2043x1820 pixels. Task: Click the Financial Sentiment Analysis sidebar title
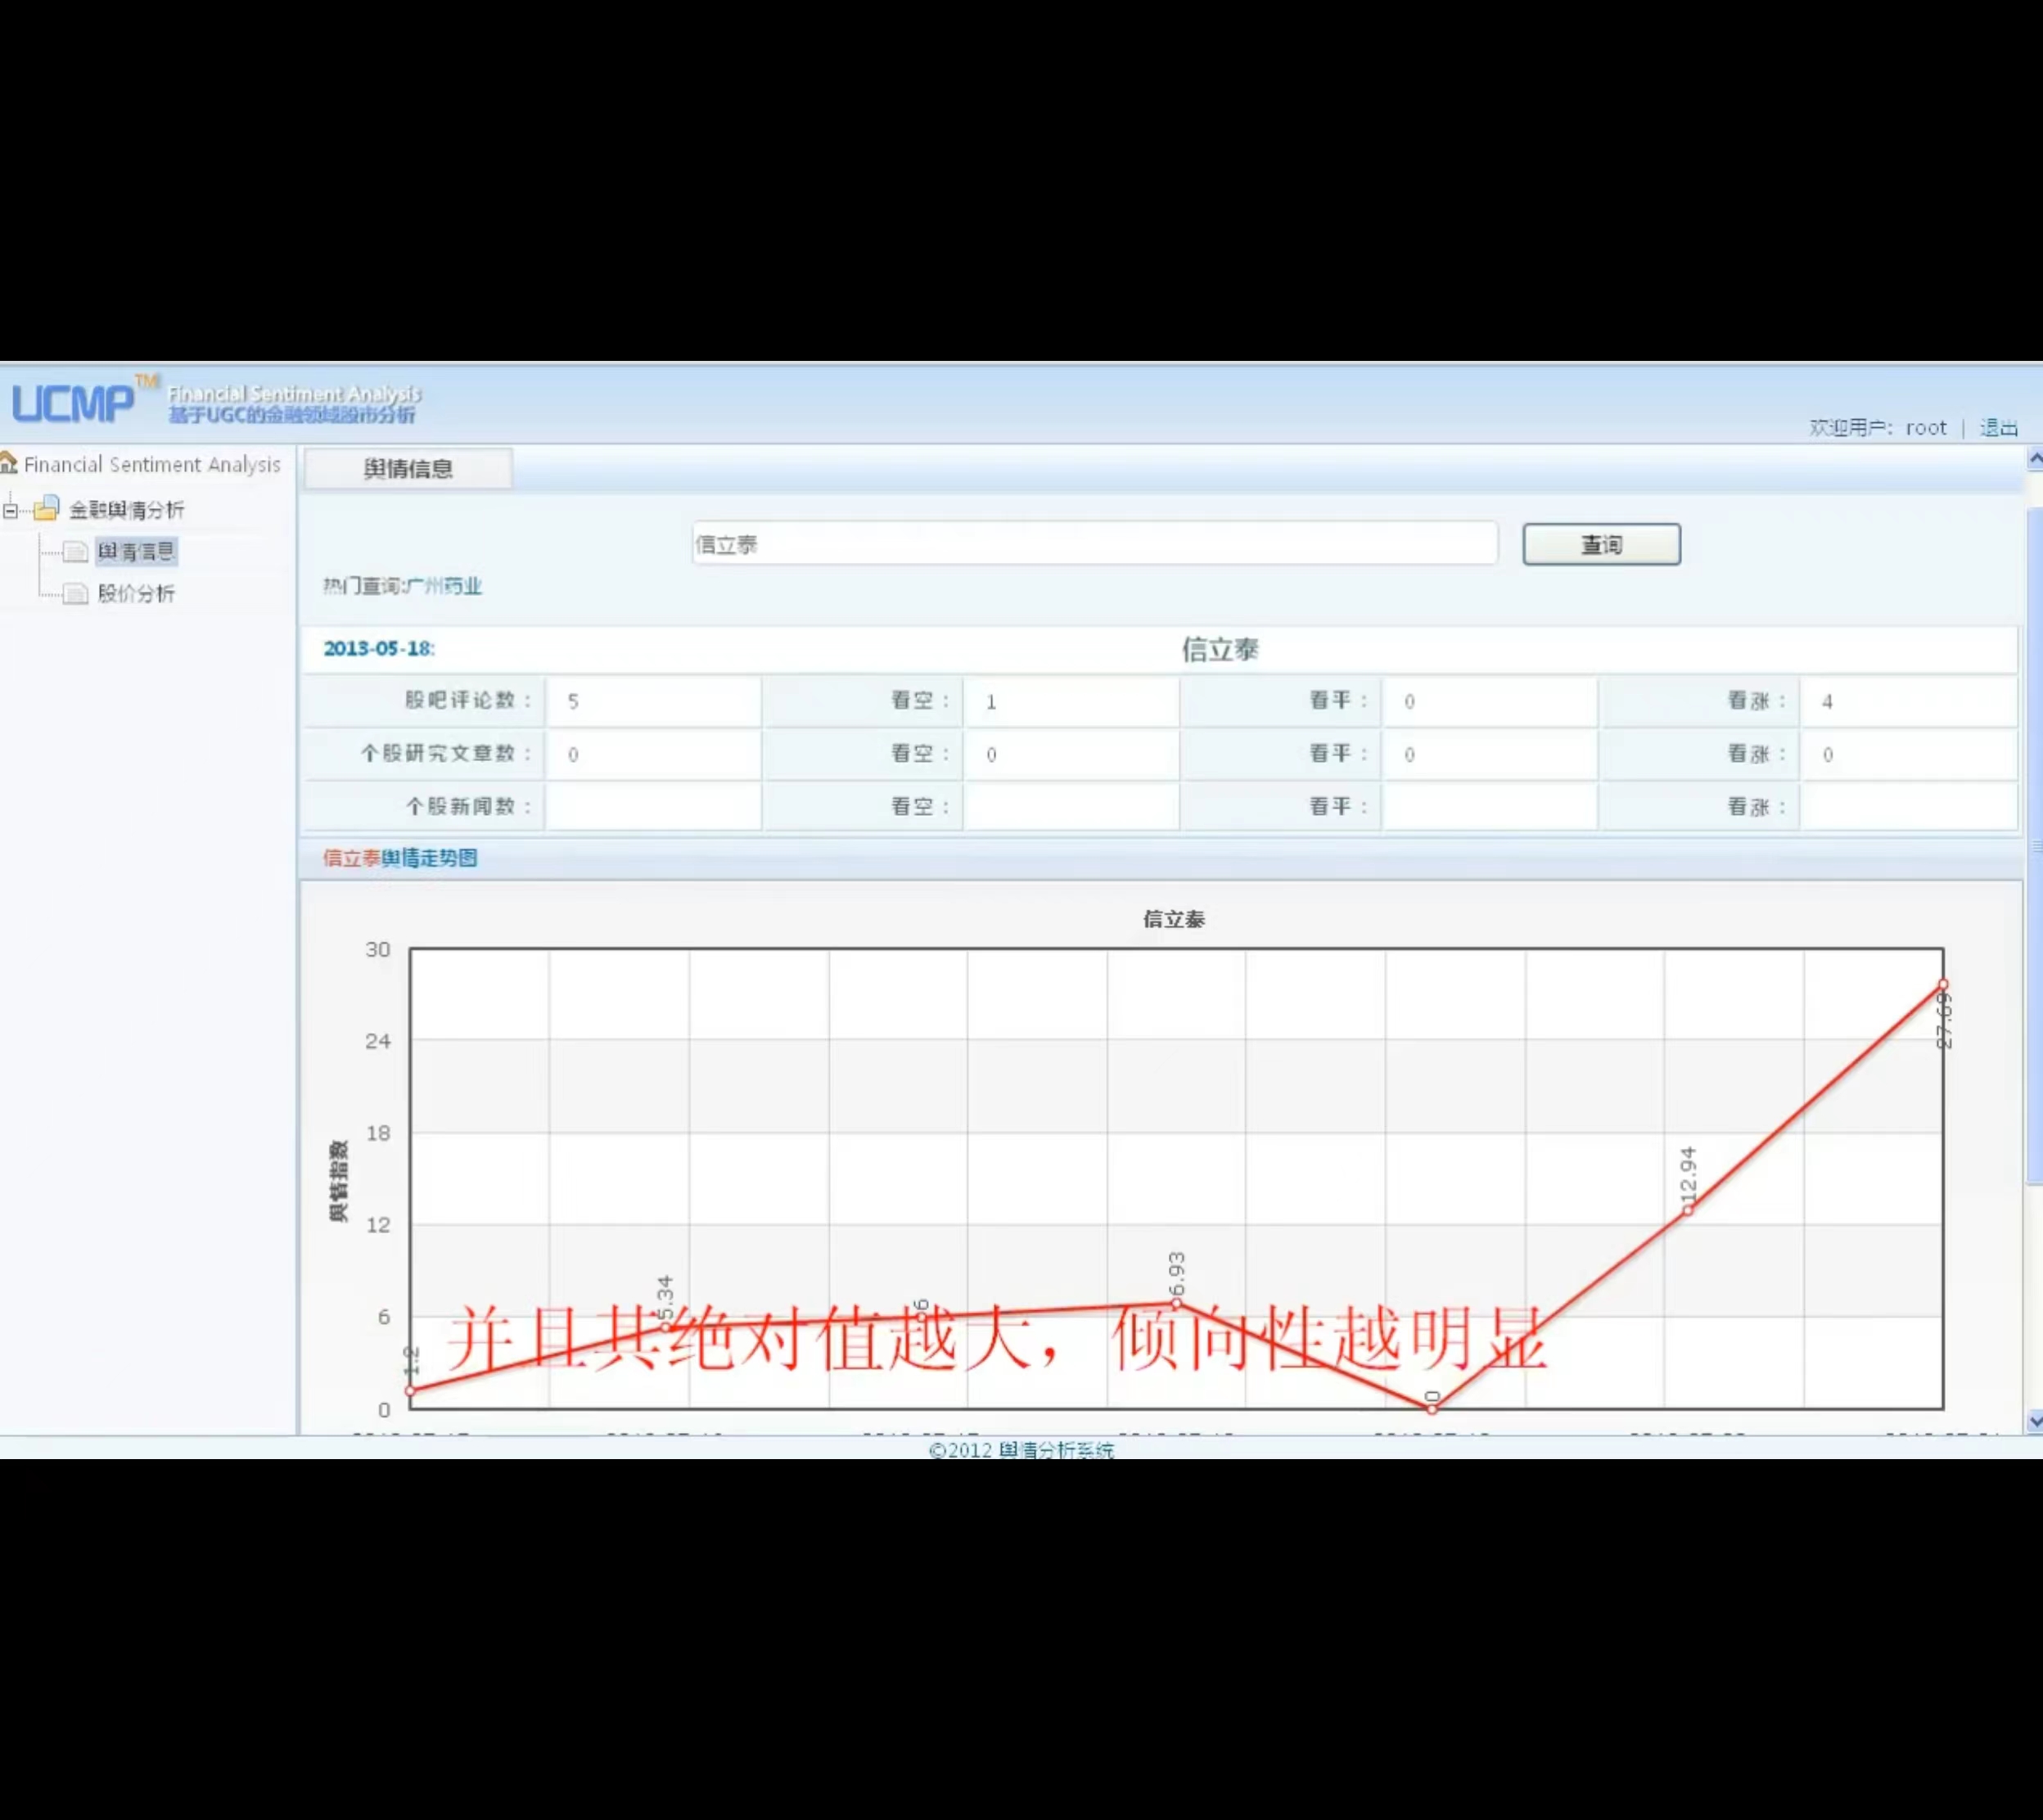coord(152,465)
